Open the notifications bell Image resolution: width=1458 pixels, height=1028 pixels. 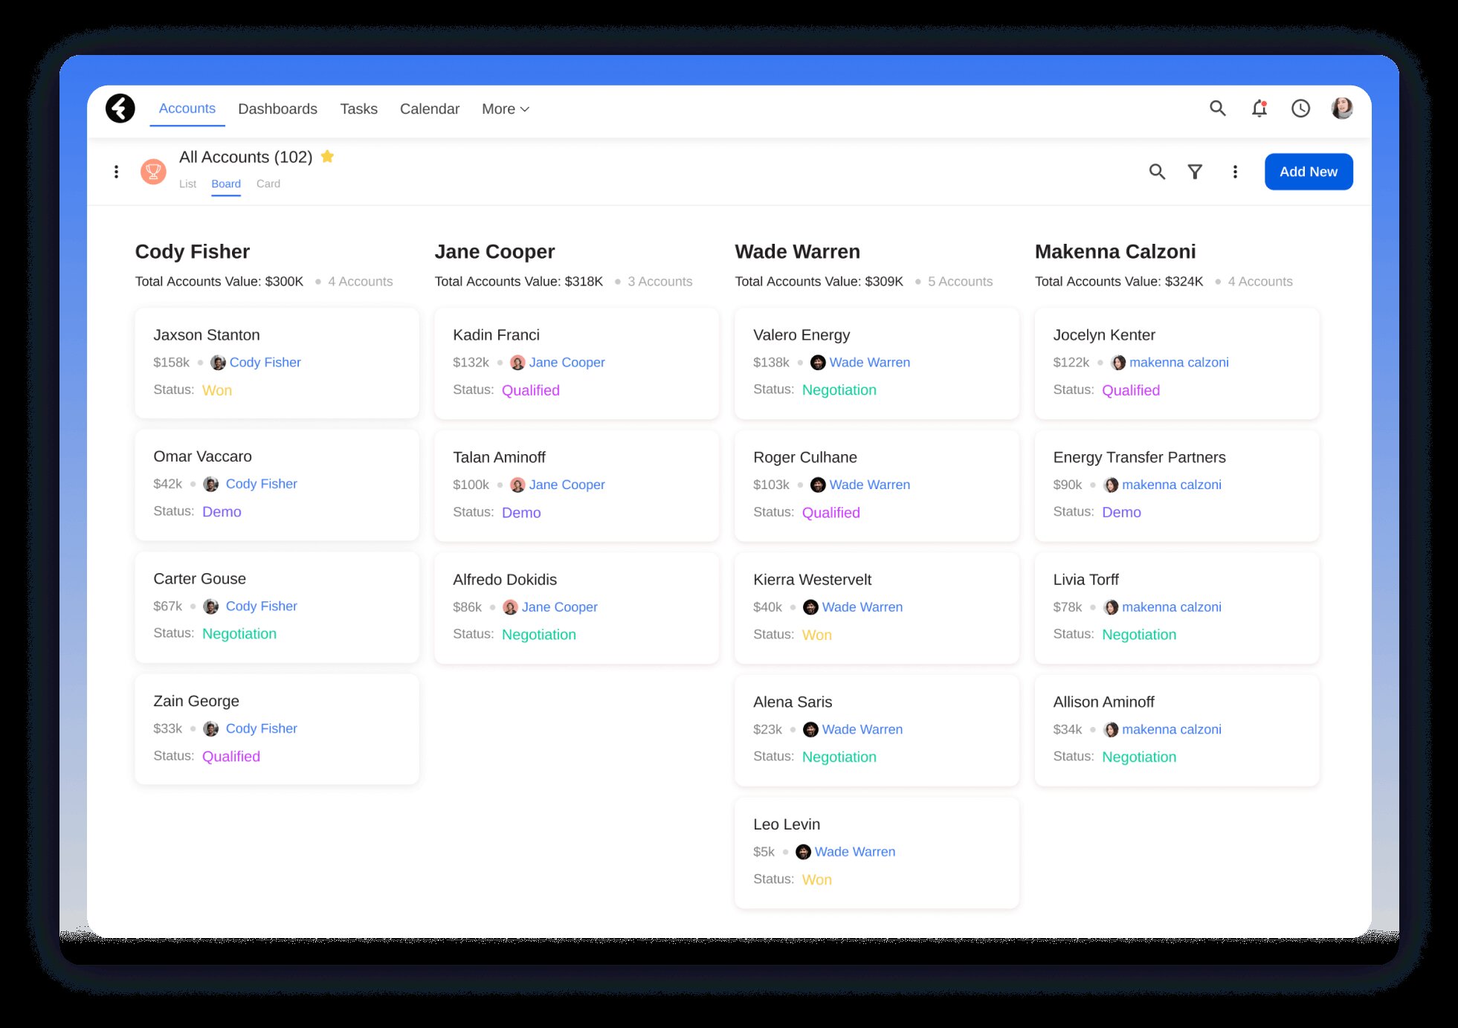click(x=1259, y=109)
